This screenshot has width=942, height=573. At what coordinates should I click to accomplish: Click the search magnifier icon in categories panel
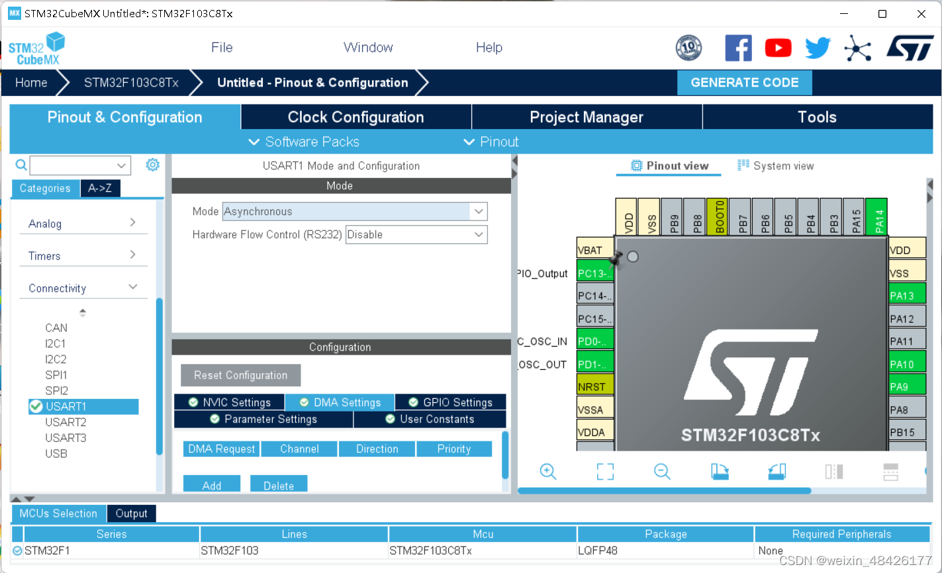click(21, 165)
